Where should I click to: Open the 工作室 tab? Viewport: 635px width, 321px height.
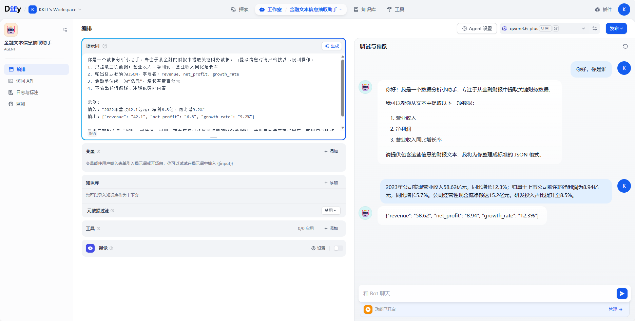(270, 9)
